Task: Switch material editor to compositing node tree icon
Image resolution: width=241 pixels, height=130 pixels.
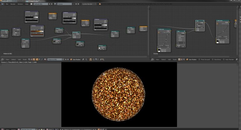Action: [x=29, y=59]
